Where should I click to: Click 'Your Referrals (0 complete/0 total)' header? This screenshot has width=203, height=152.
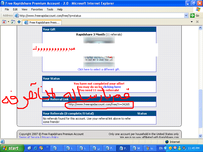coord(68,113)
